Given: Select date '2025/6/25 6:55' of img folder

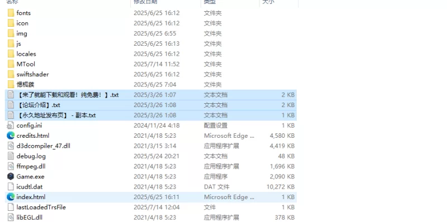Looking at the screenshot, I should [x=155, y=33].
